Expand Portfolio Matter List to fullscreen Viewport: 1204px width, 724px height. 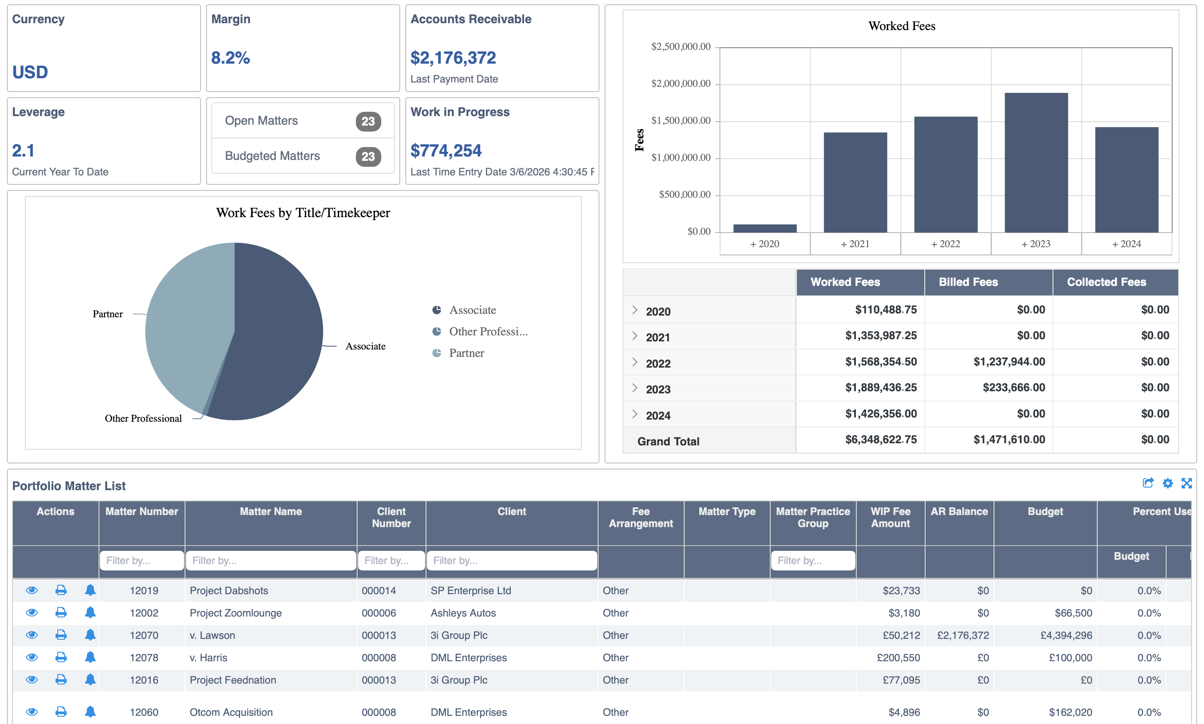click(x=1186, y=483)
